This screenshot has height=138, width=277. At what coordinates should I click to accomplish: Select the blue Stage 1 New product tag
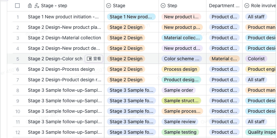point(131,17)
